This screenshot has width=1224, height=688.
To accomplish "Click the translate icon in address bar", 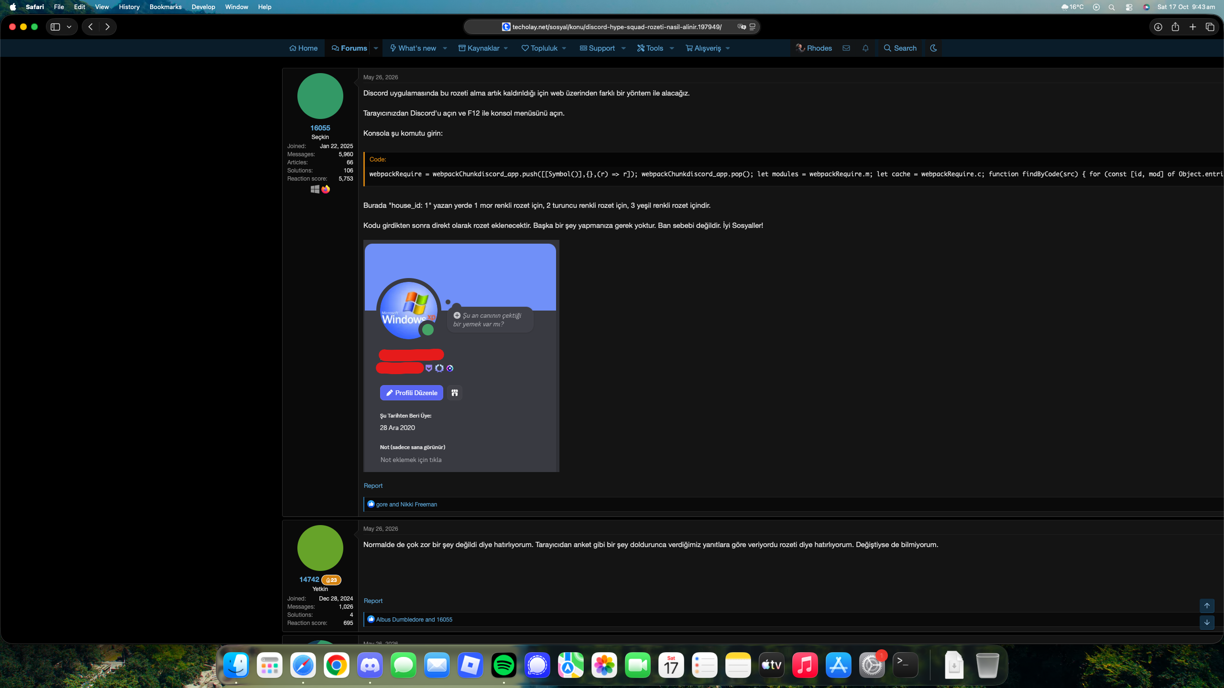I will pos(742,27).
